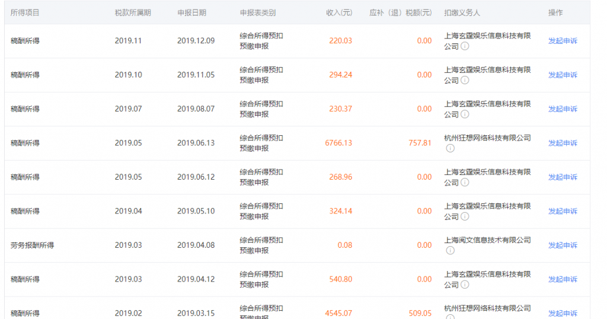Select the declaration date 2019.06.12
Viewport: 607px width, 319px height.
click(x=196, y=177)
